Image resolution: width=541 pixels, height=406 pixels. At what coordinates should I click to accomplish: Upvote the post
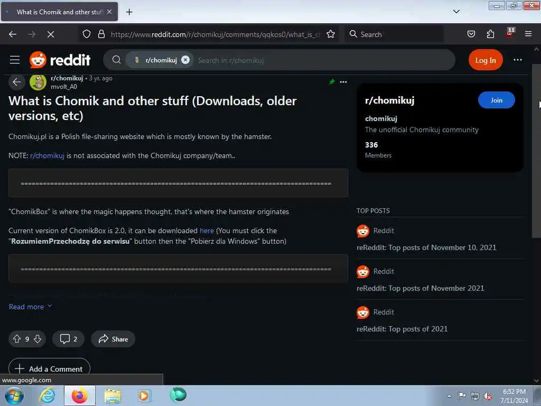(x=17, y=339)
